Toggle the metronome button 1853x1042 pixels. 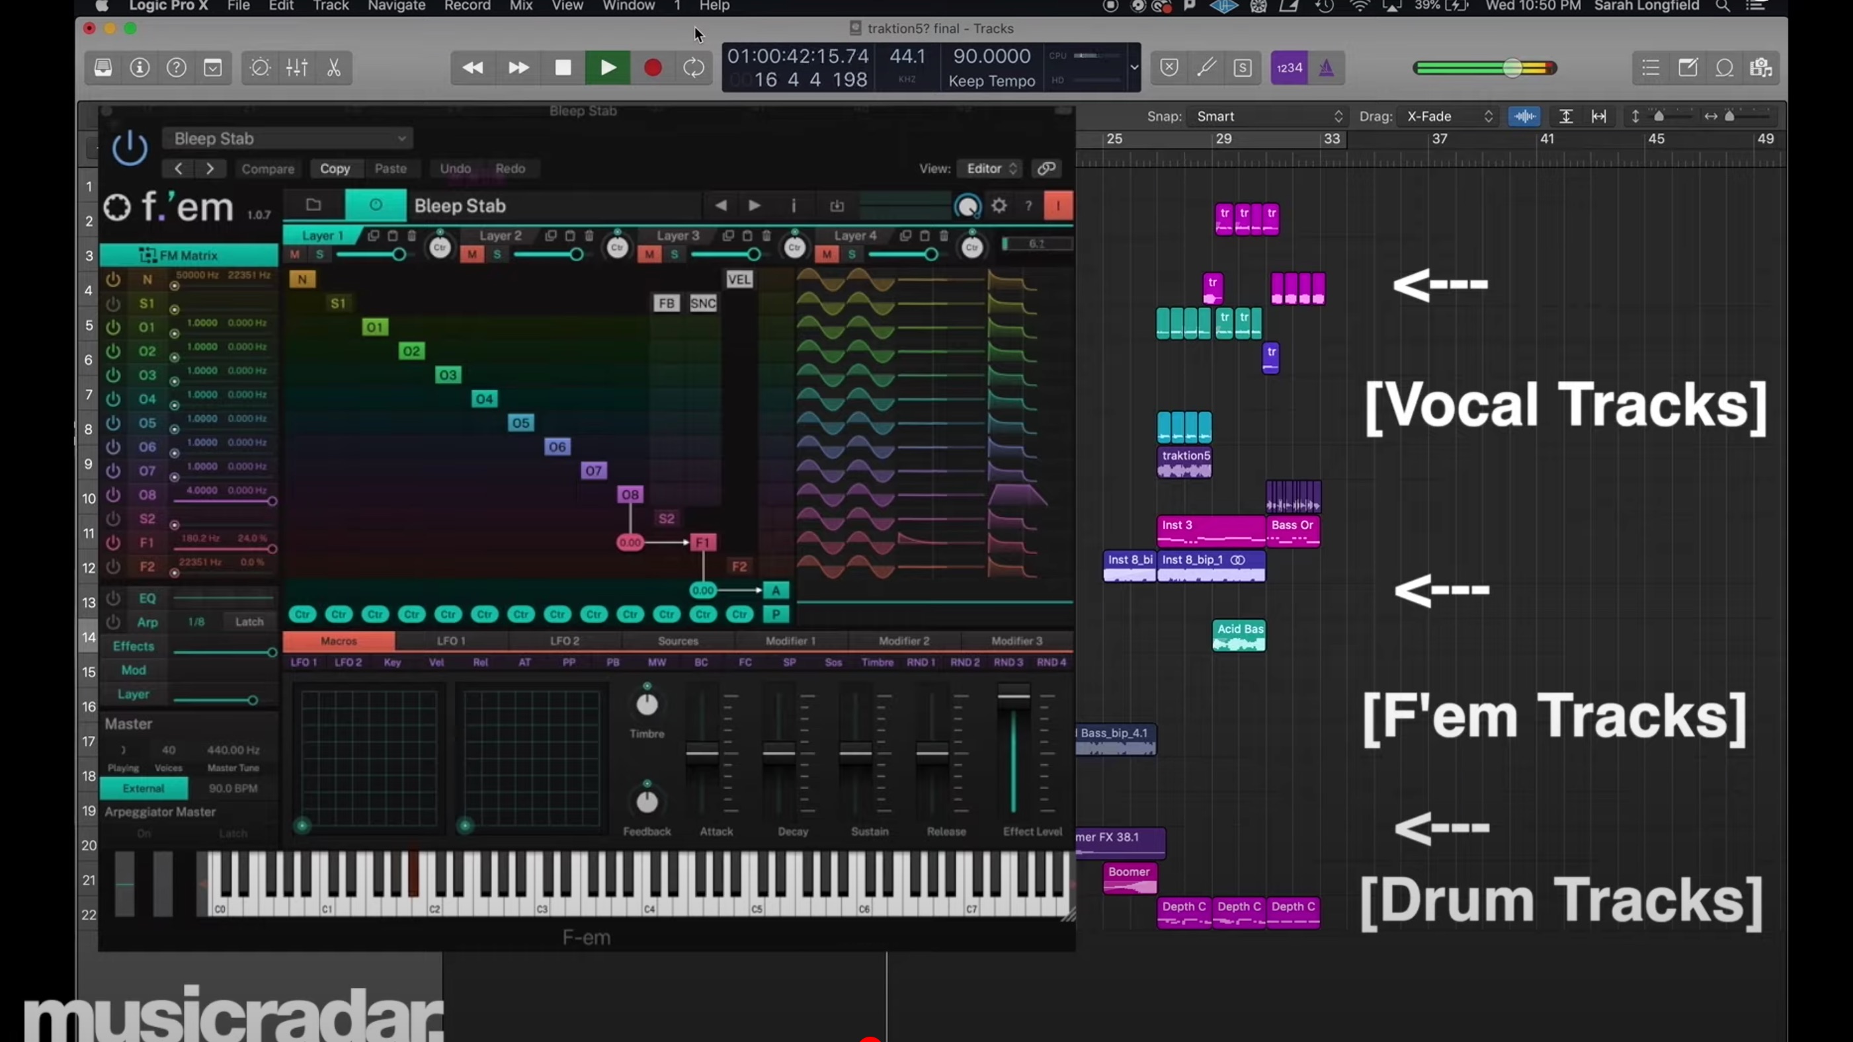(x=1327, y=67)
